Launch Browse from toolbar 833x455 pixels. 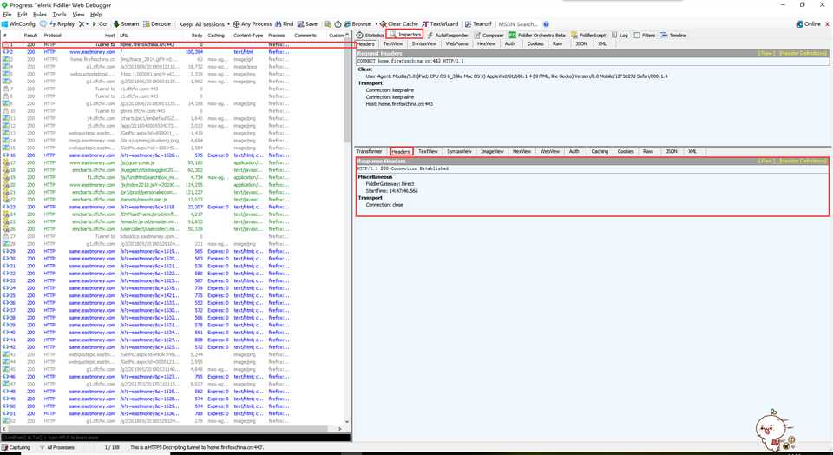(357, 24)
